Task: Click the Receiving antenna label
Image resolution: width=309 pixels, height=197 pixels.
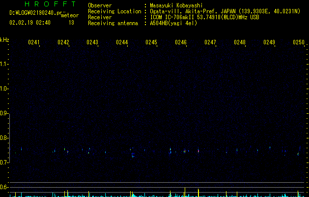Action: click(x=113, y=23)
